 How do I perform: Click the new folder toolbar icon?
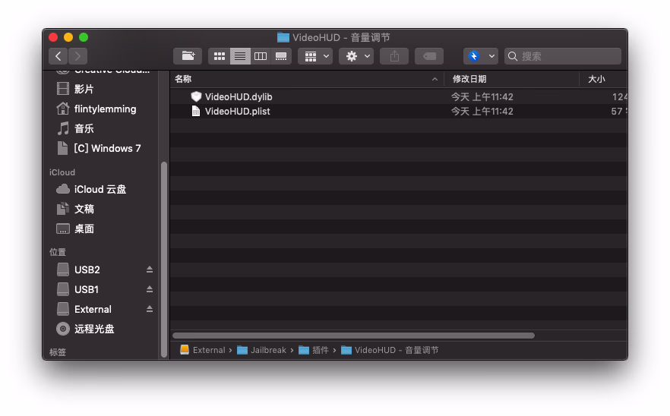(x=187, y=56)
